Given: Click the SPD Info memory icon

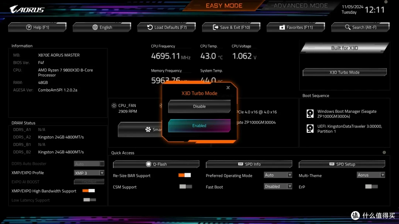Looking at the screenshot, I should click(x=241, y=164).
